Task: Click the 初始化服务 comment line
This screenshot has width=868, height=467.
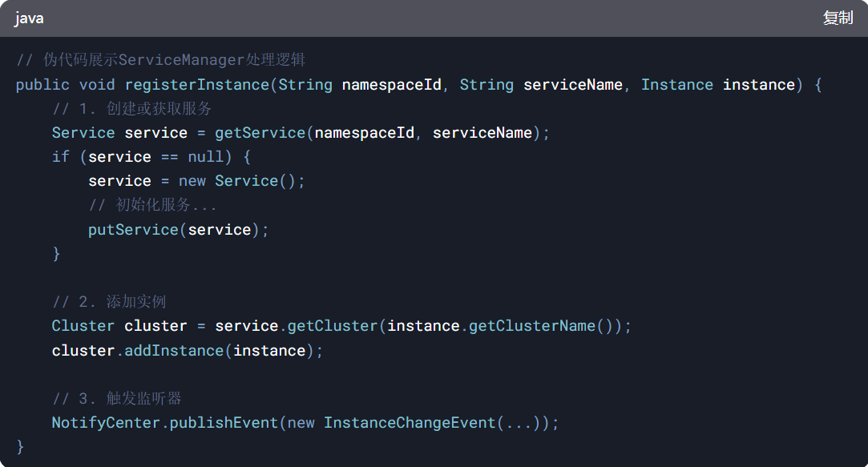Action: coord(152,206)
